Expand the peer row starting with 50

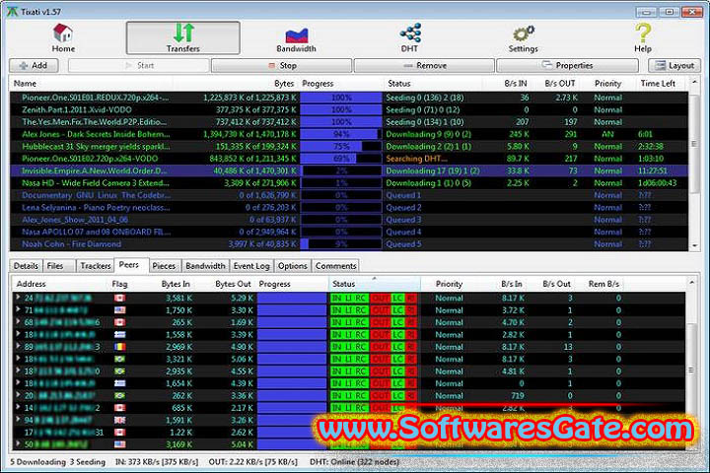coord(18,444)
